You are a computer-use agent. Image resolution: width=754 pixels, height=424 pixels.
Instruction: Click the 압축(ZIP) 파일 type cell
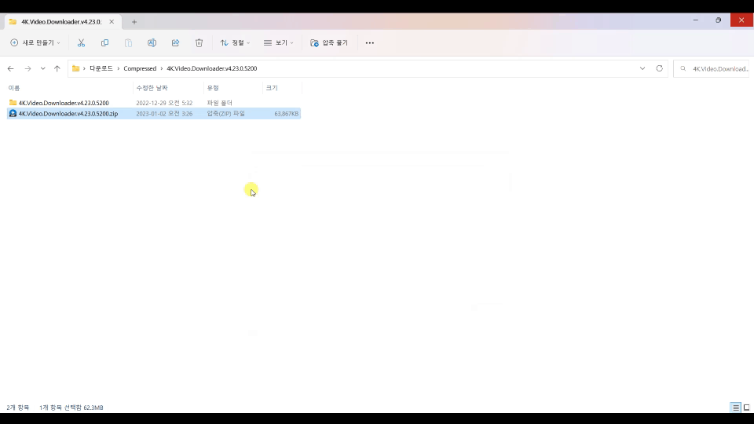point(225,113)
